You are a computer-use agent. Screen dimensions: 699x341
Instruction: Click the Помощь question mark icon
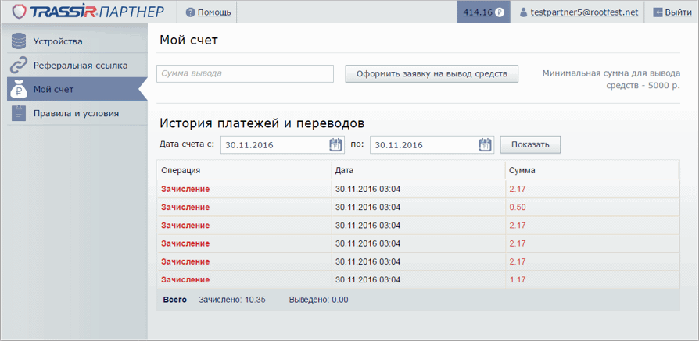point(191,12)
